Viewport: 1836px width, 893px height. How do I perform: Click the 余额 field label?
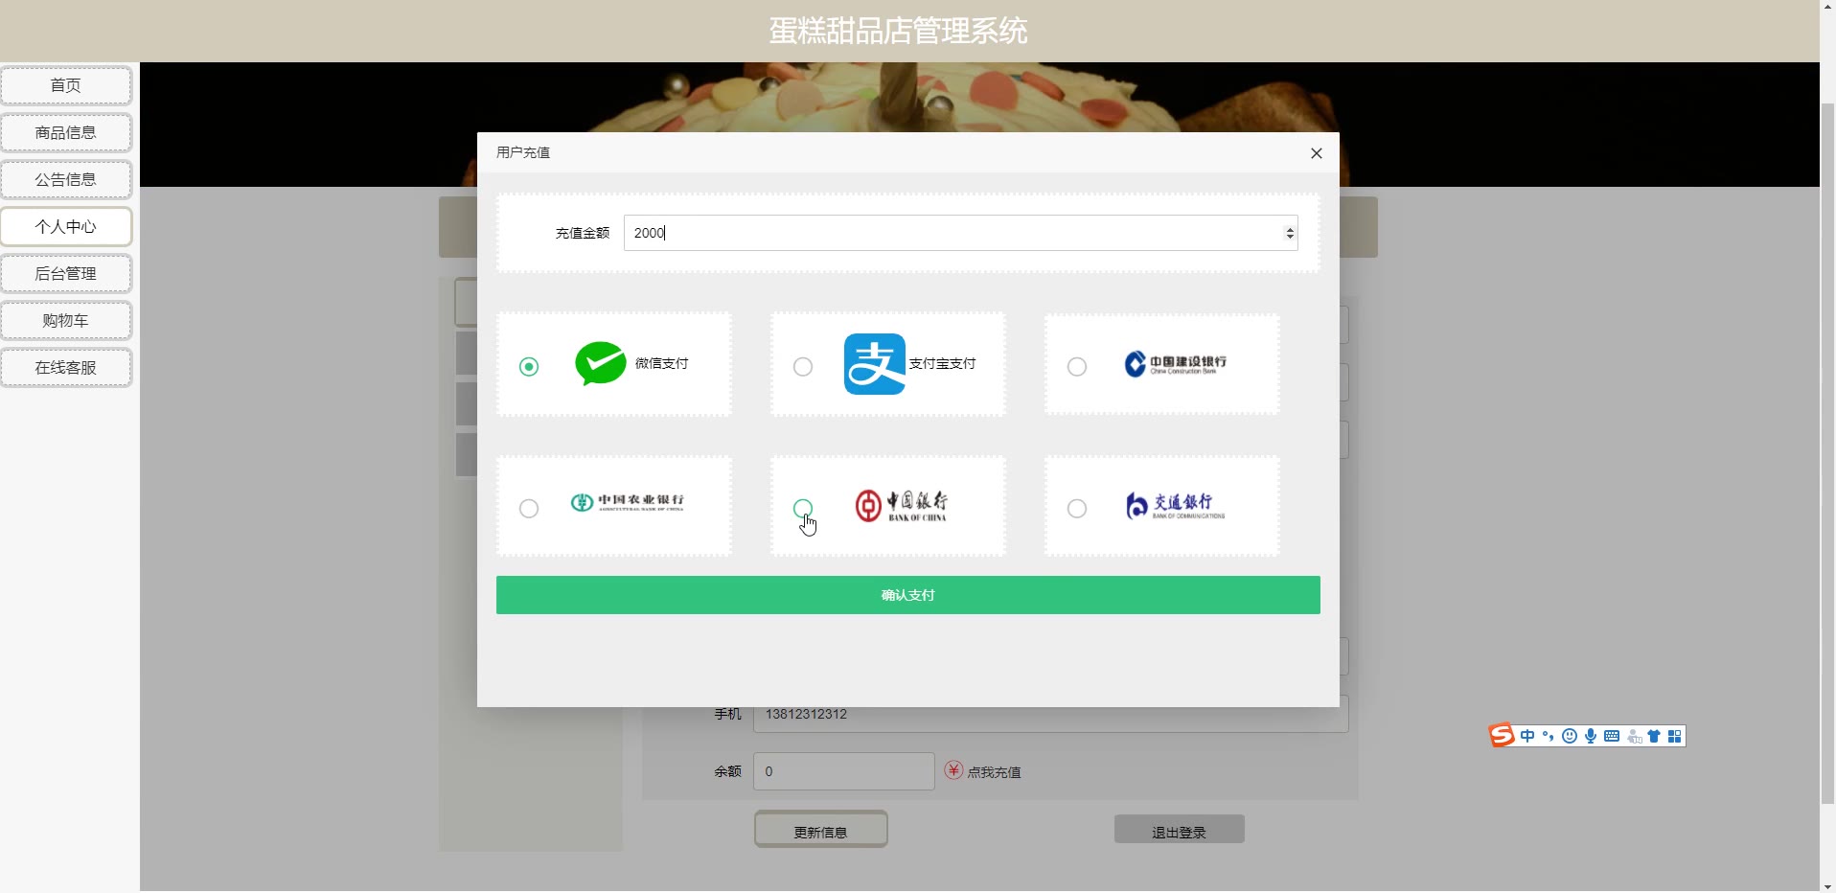pyautogui.click(x=728, y=771)
